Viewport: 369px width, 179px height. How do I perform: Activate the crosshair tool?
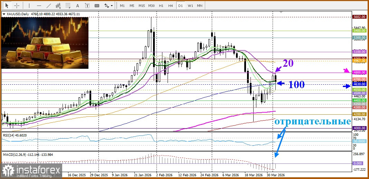[x=17, y=6]
